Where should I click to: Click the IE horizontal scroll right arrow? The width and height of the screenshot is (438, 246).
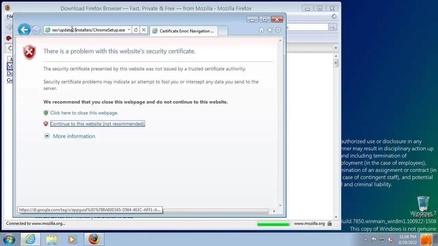click(274, 211)
